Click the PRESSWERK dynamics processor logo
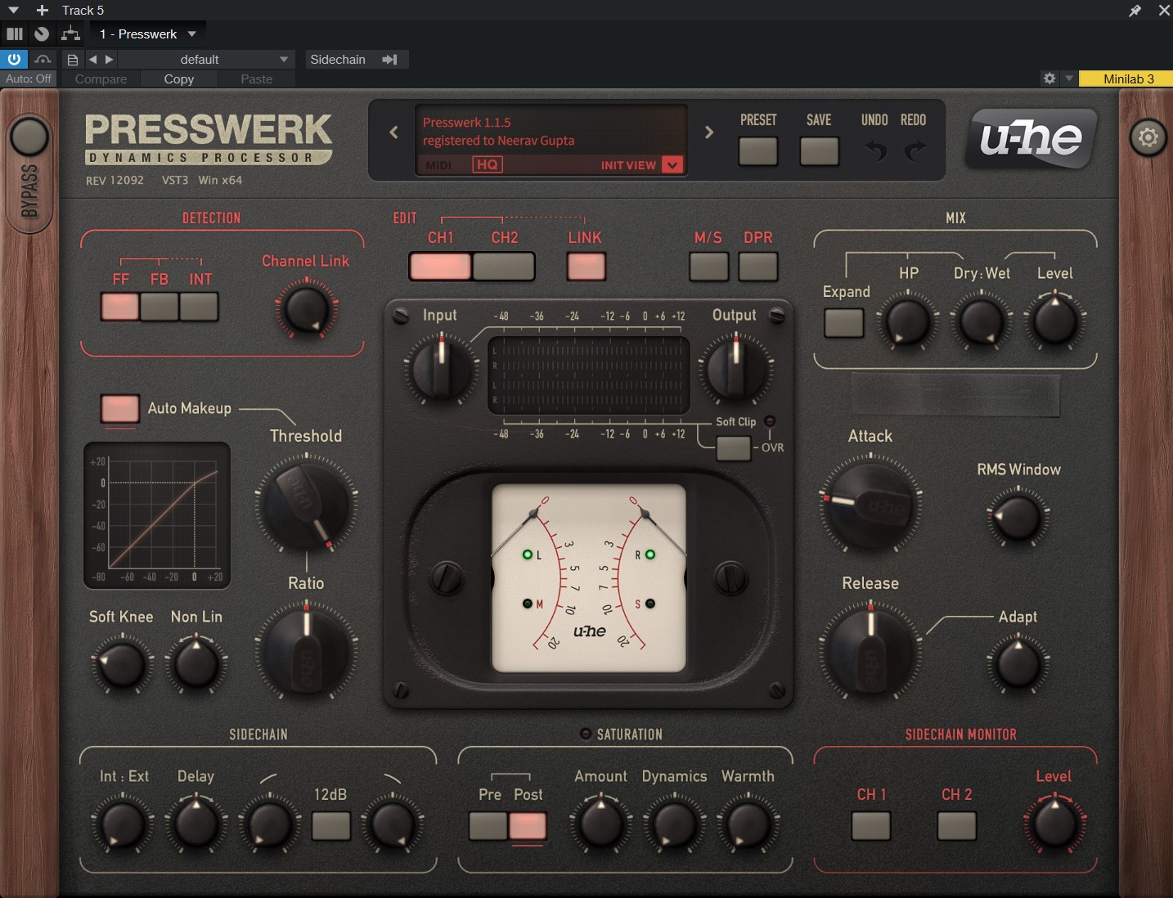 [209, 139]
